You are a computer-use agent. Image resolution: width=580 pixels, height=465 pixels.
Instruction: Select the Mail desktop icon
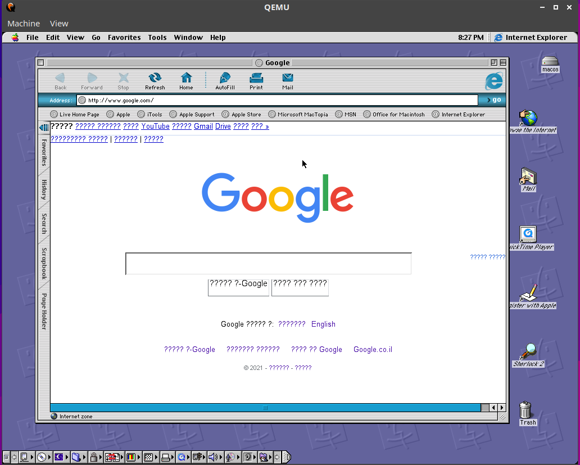click(x=528, y=180)
